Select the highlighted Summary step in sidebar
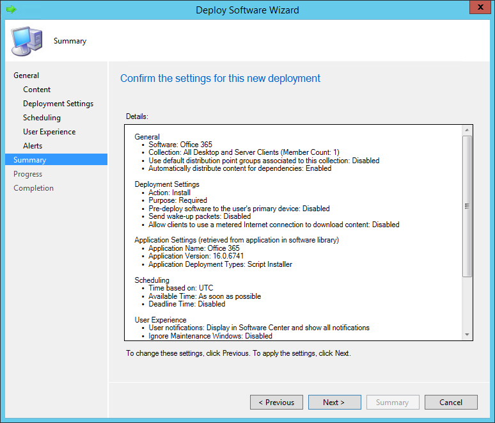Viewport: 495px width, 423px height. click(56, 159)
